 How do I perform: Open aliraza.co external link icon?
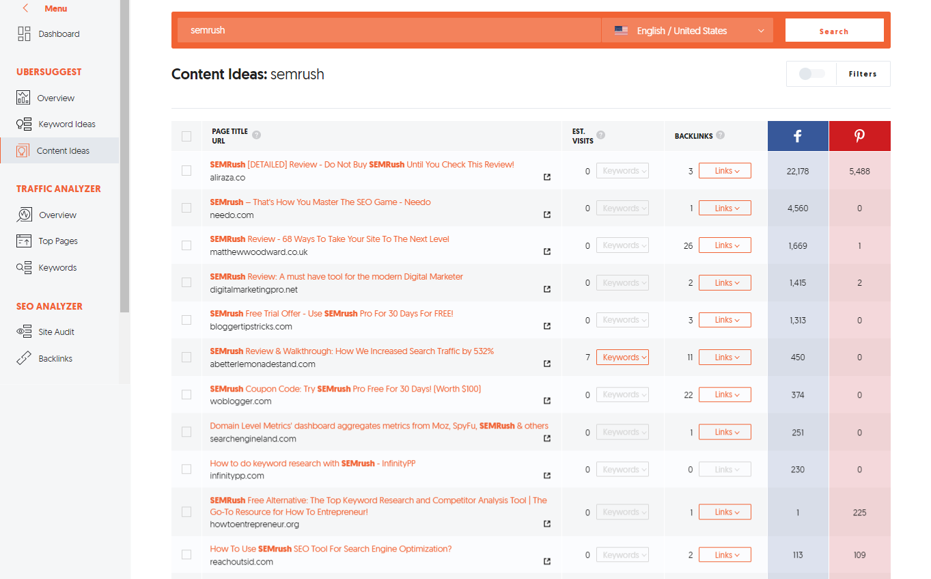(x=547, y=177)
